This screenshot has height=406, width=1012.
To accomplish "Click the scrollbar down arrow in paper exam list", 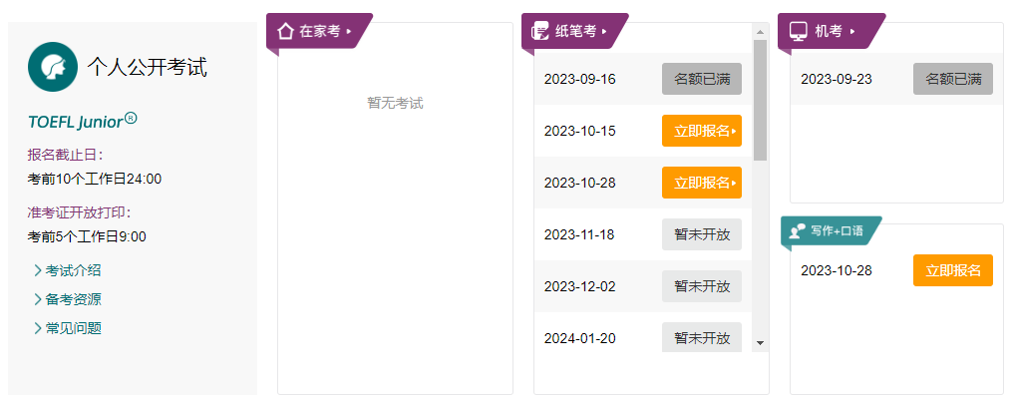I will point(760,343).
